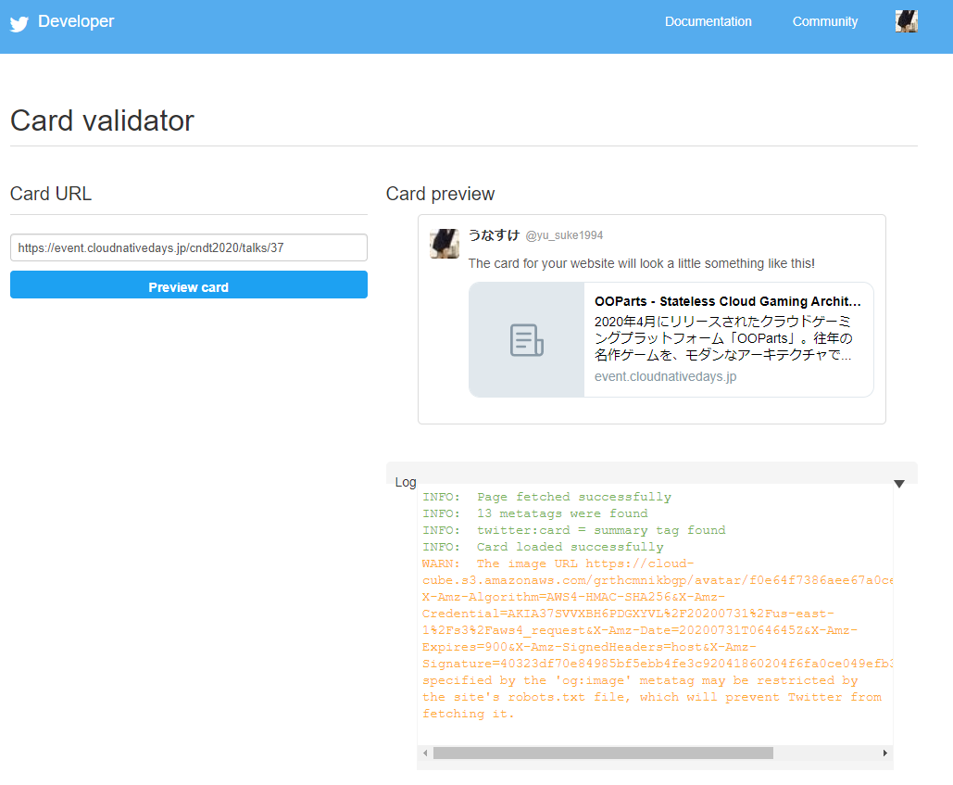953x785 pixels.
Task: Click the horizontal scrollbar thumb below the Log
Action: (602, 753)
